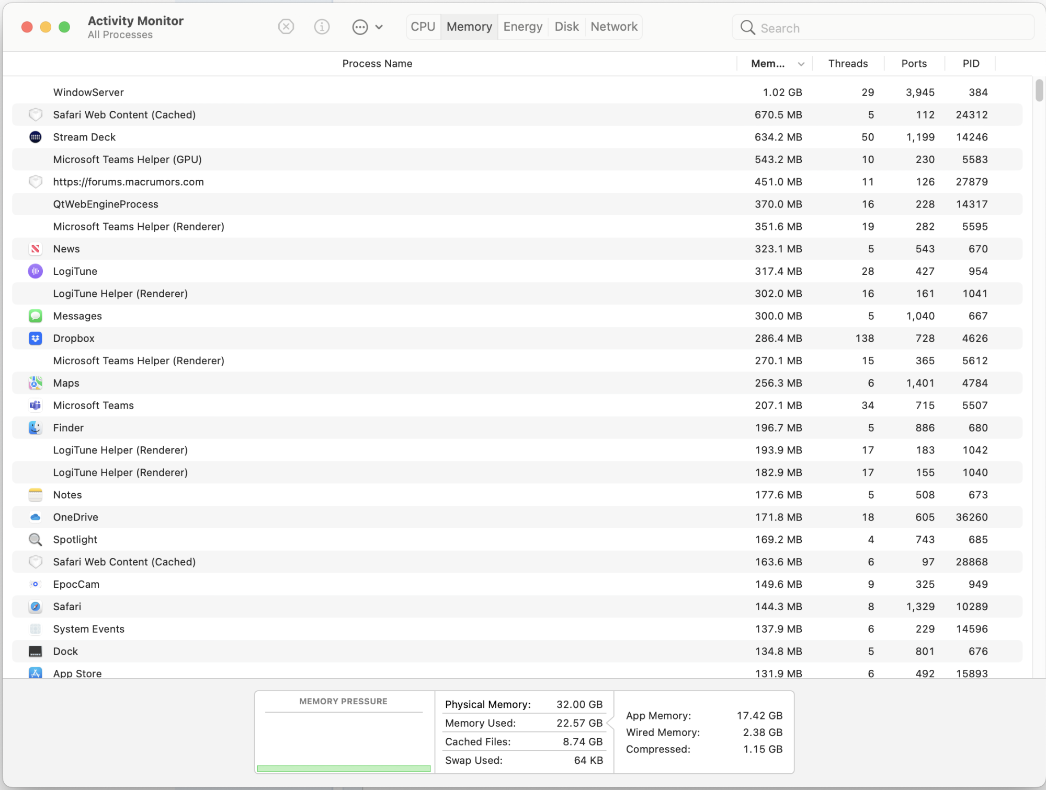Open the Energy tab
Image resolution: width=1046 pixels, height=790 pixels.
point(523,27)
